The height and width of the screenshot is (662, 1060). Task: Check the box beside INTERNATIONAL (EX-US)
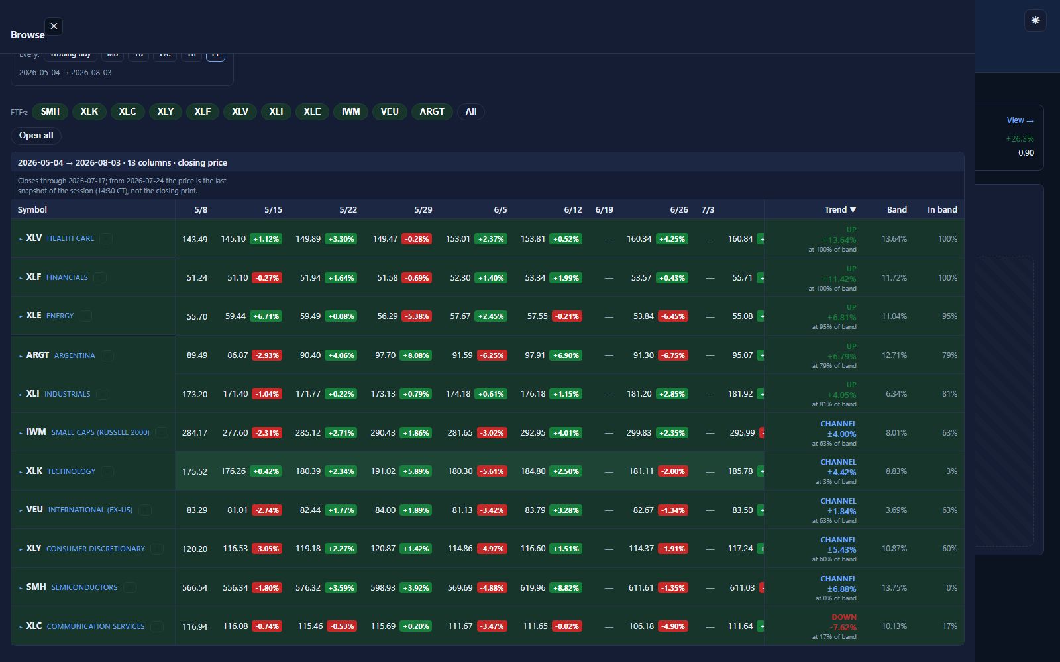coord(145,510)
